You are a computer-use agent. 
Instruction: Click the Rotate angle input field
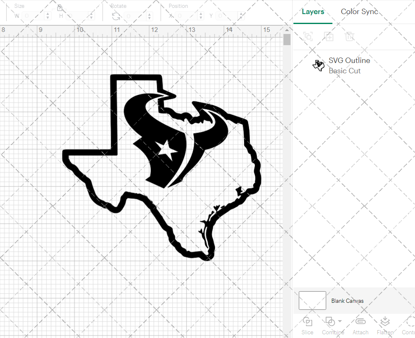pos(135,16)
